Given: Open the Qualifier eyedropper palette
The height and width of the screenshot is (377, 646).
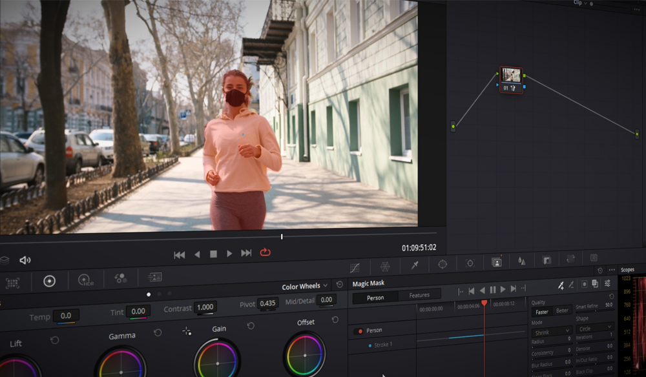Looking at the screenshot, I should pyautogui.click(x=415, y=266).
